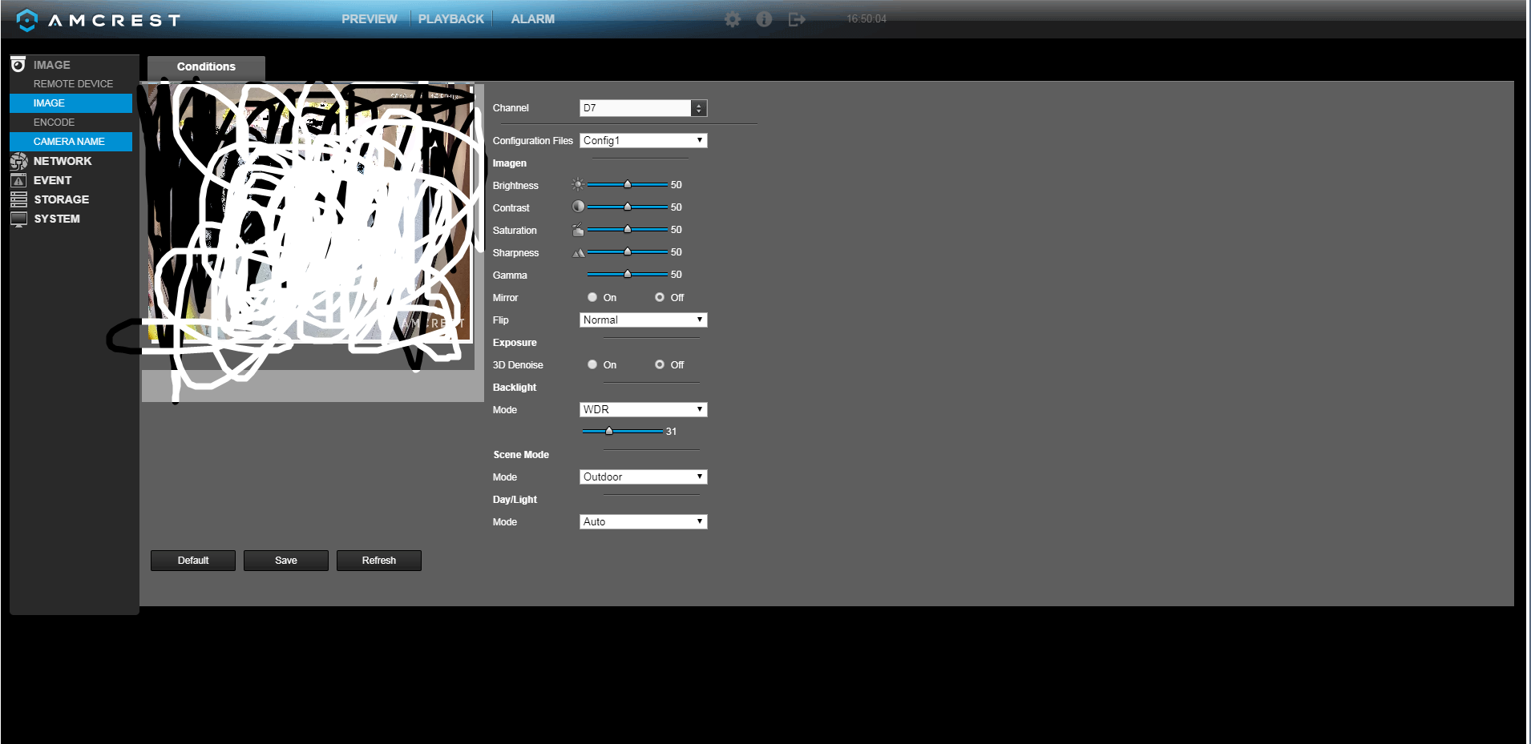
Task: Click the info icon in header
Action: click(x=764, y=19)
